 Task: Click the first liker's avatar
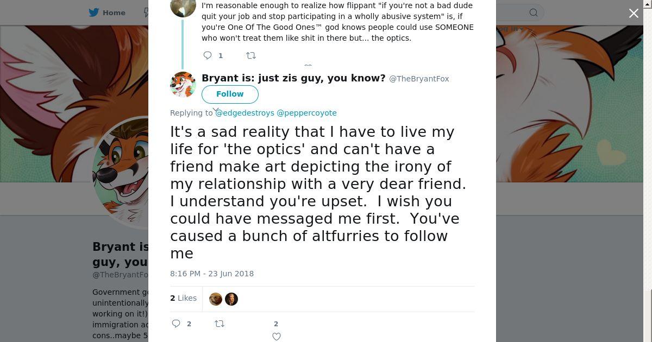(x=216, y=299)
